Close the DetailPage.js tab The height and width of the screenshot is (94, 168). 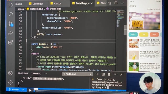pos(92,3)
